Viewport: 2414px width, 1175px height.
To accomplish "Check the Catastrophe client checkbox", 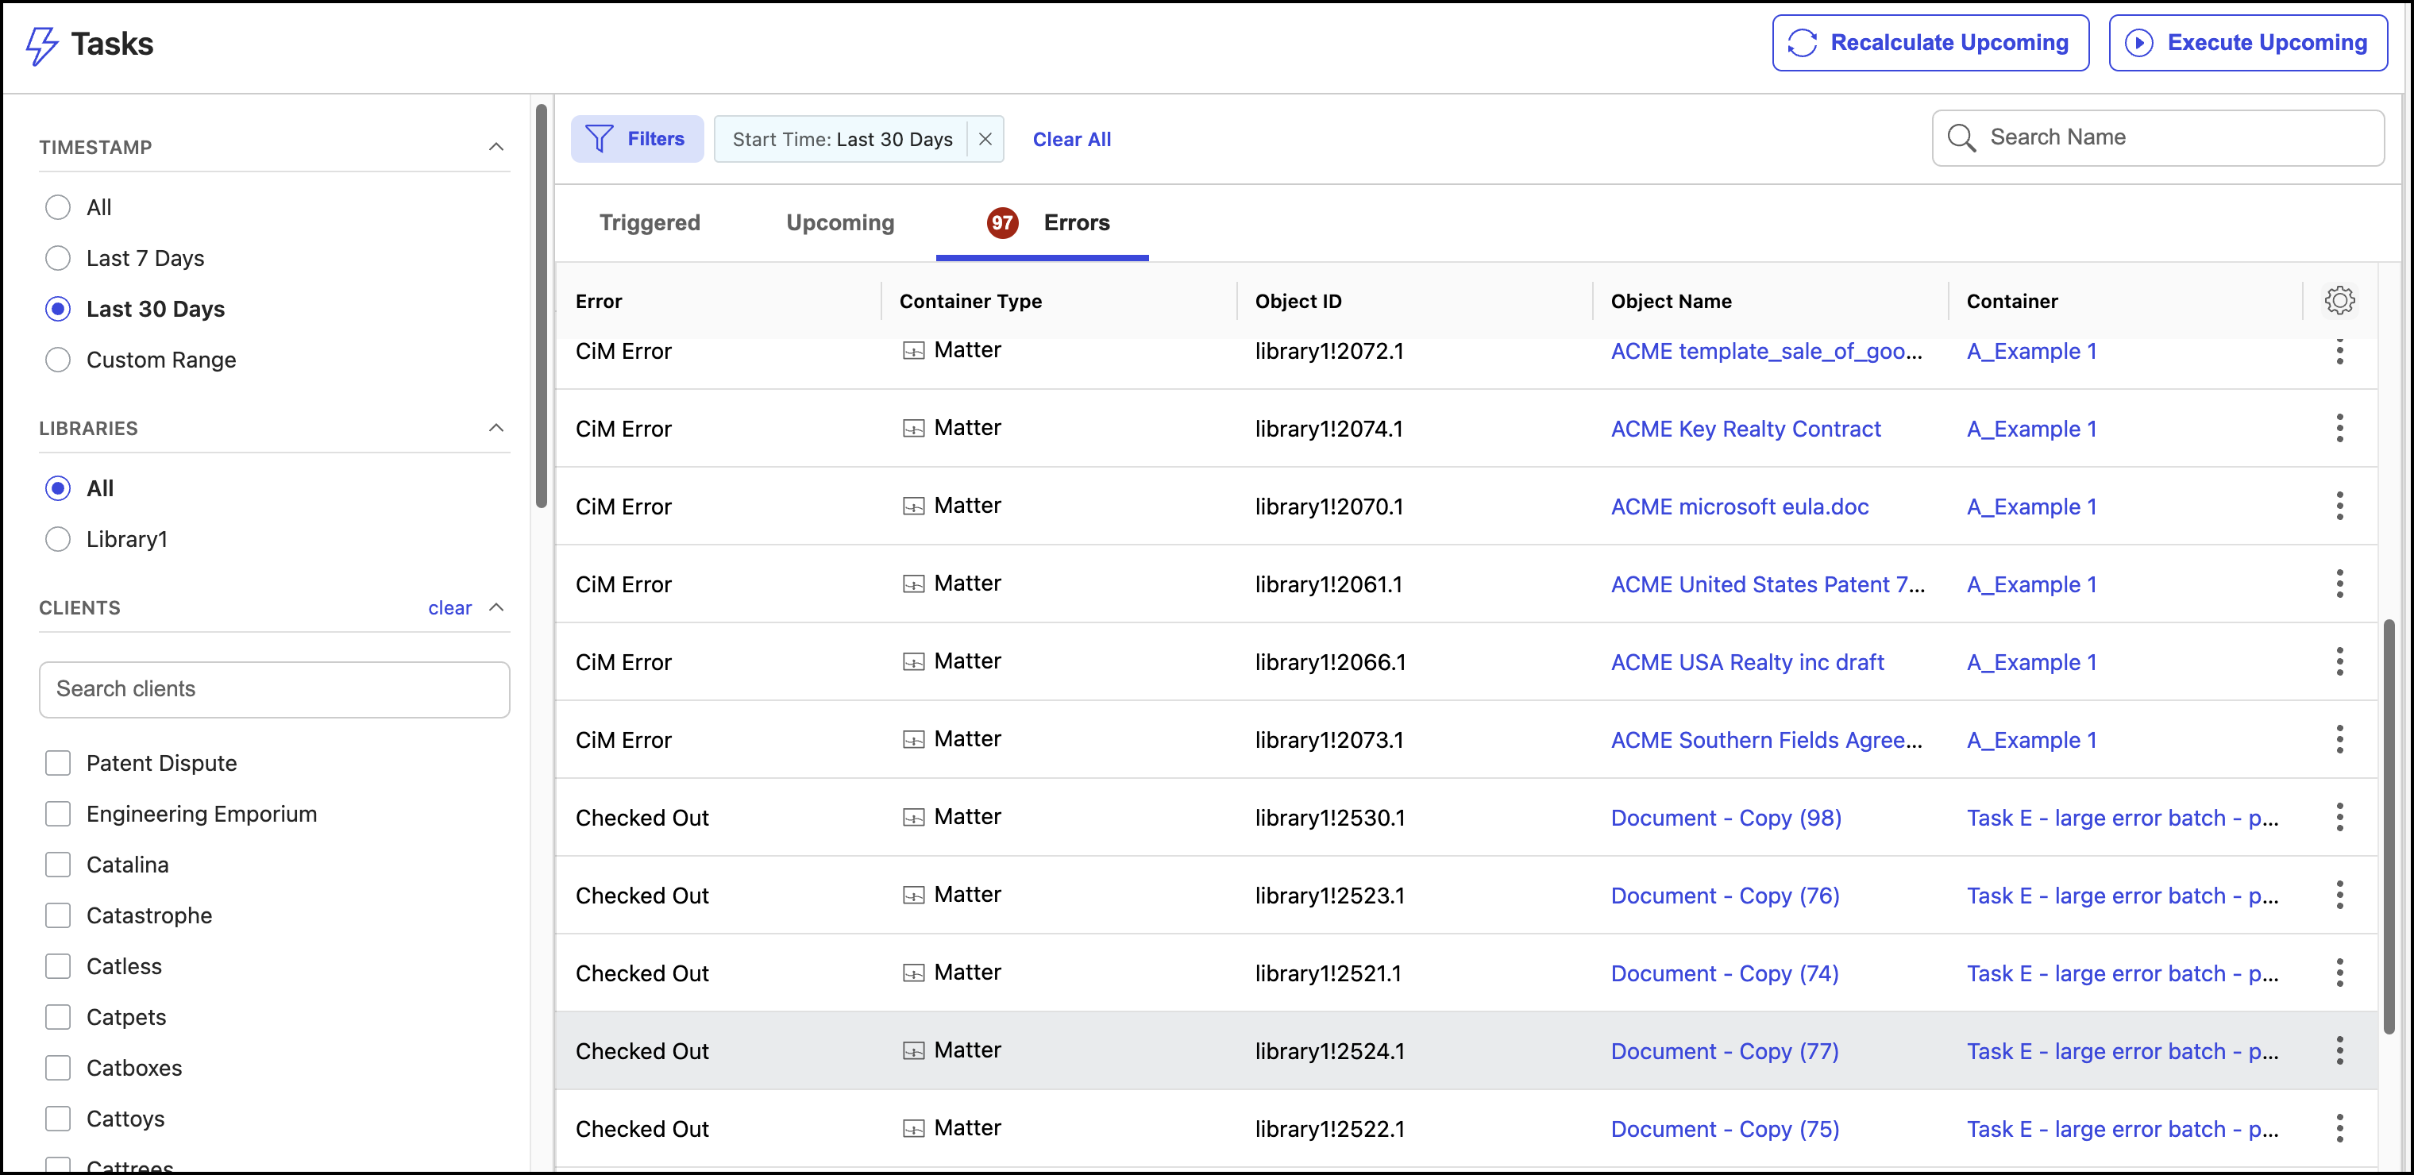I will point(58,915).
